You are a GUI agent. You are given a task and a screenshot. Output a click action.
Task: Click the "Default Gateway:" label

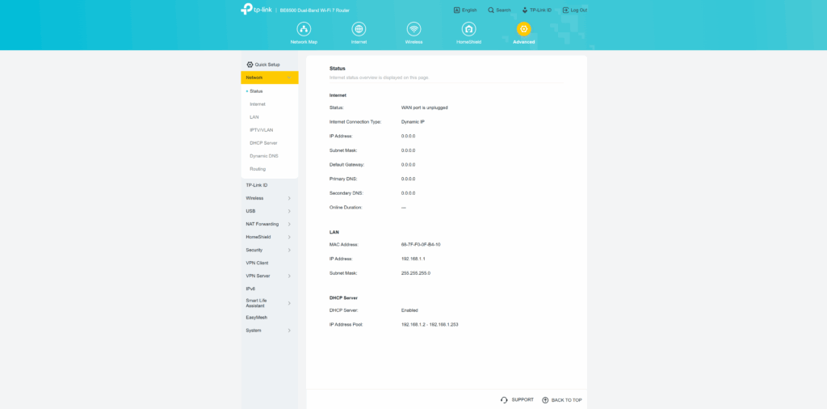(347, 165)
